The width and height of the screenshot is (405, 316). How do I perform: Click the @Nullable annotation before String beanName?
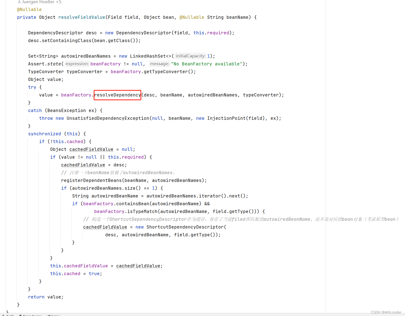(192, 17)
